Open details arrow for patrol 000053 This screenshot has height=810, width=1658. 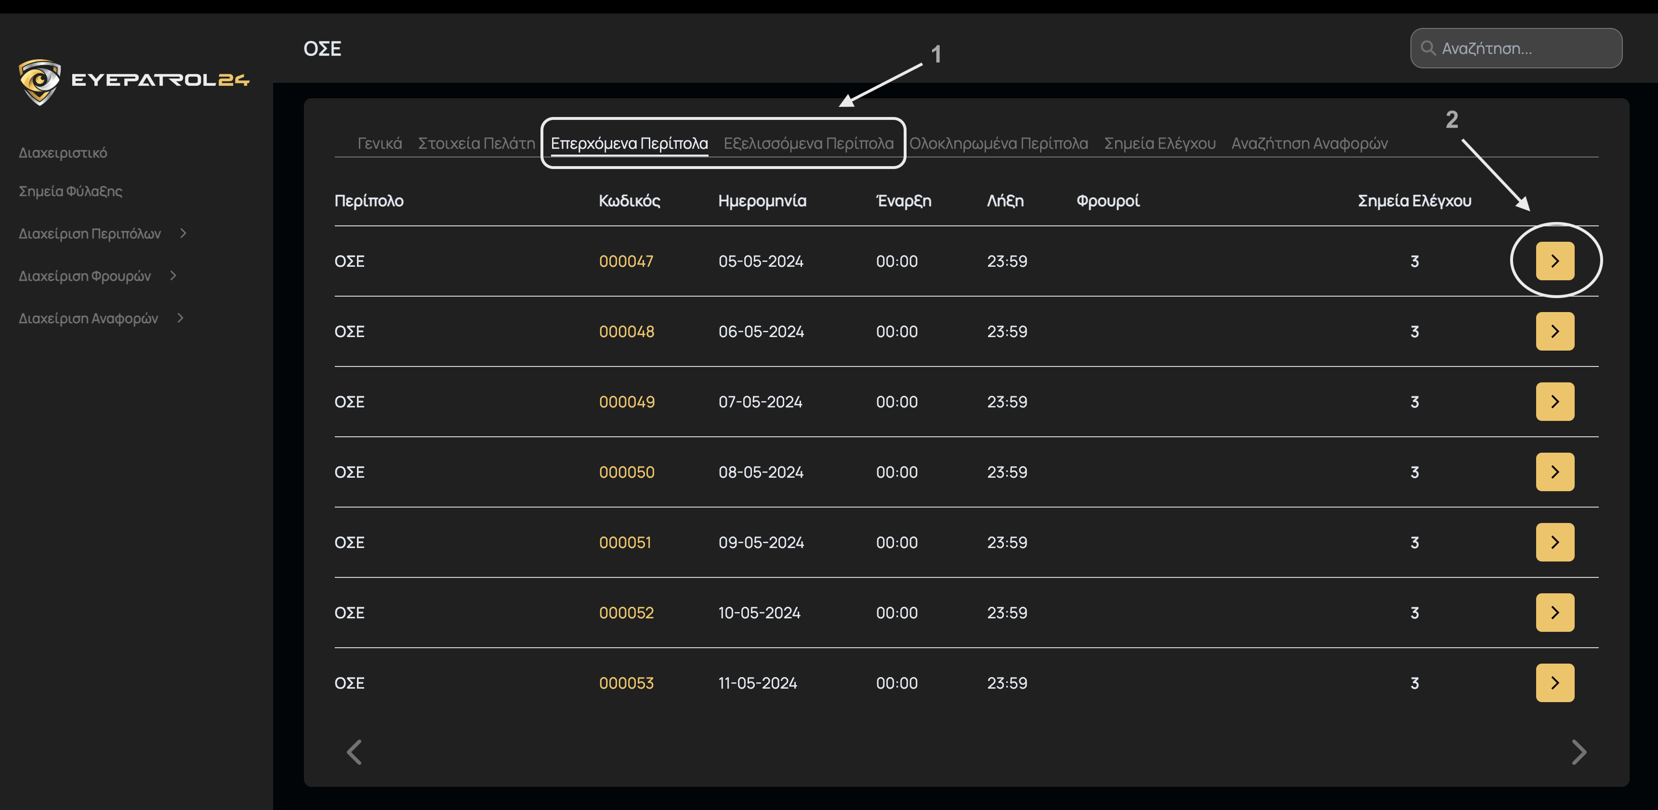coord(1554,682)
